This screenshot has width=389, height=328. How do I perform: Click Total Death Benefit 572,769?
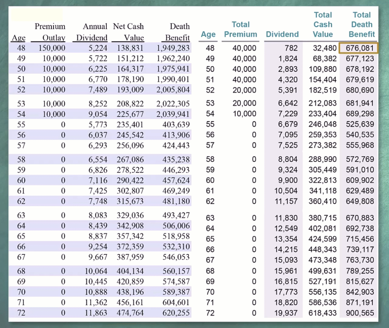pos(360,159)
